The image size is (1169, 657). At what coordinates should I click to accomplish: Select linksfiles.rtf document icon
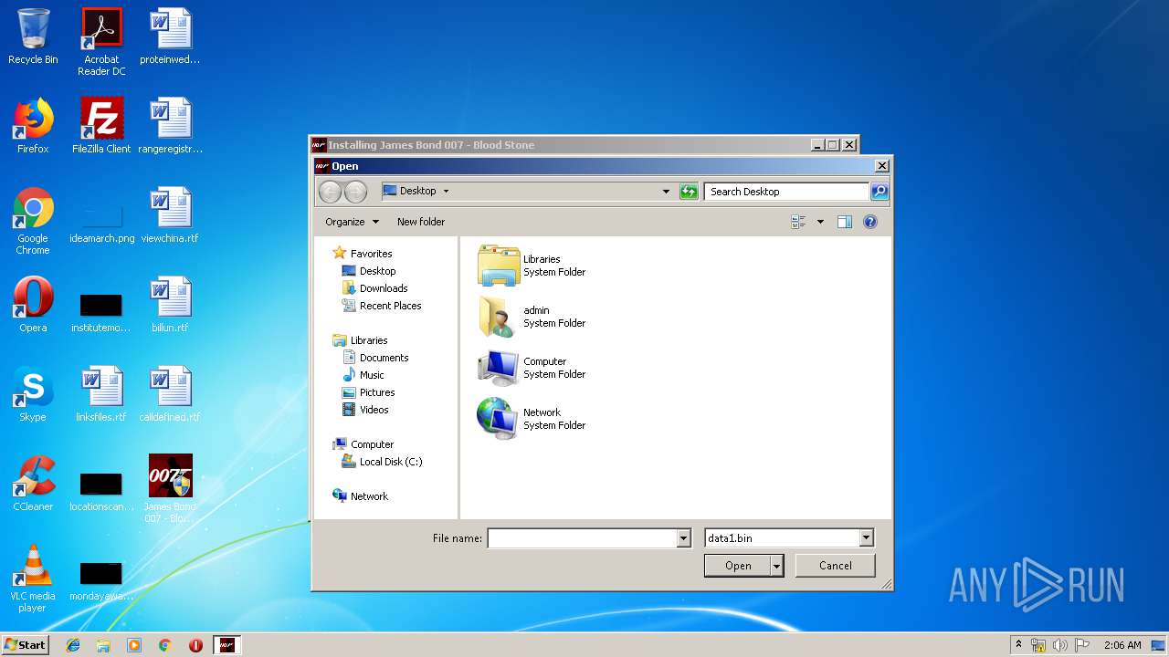click(x=101, y=394)
